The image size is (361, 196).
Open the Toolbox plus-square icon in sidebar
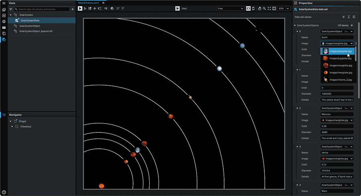(x=4, y=16)
